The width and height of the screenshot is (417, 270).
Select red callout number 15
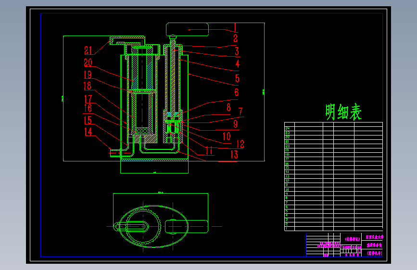click(x=88, y=120)
